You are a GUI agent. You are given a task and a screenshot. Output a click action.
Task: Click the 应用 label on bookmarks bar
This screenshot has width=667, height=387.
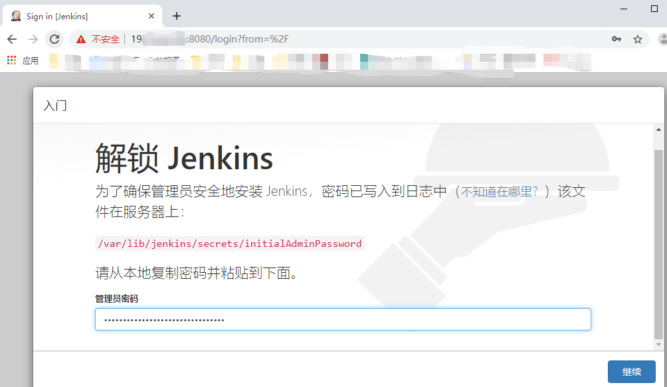31,60
